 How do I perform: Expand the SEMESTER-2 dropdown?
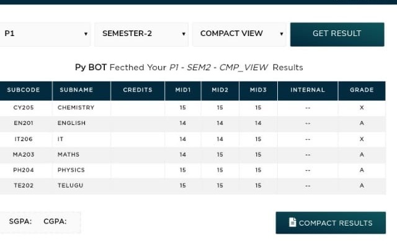coord(141,34)
